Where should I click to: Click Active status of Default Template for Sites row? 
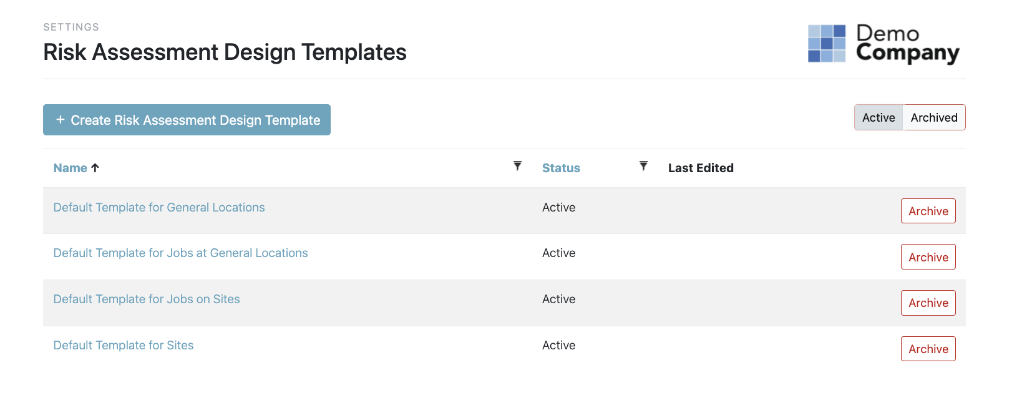pos(558,345)
